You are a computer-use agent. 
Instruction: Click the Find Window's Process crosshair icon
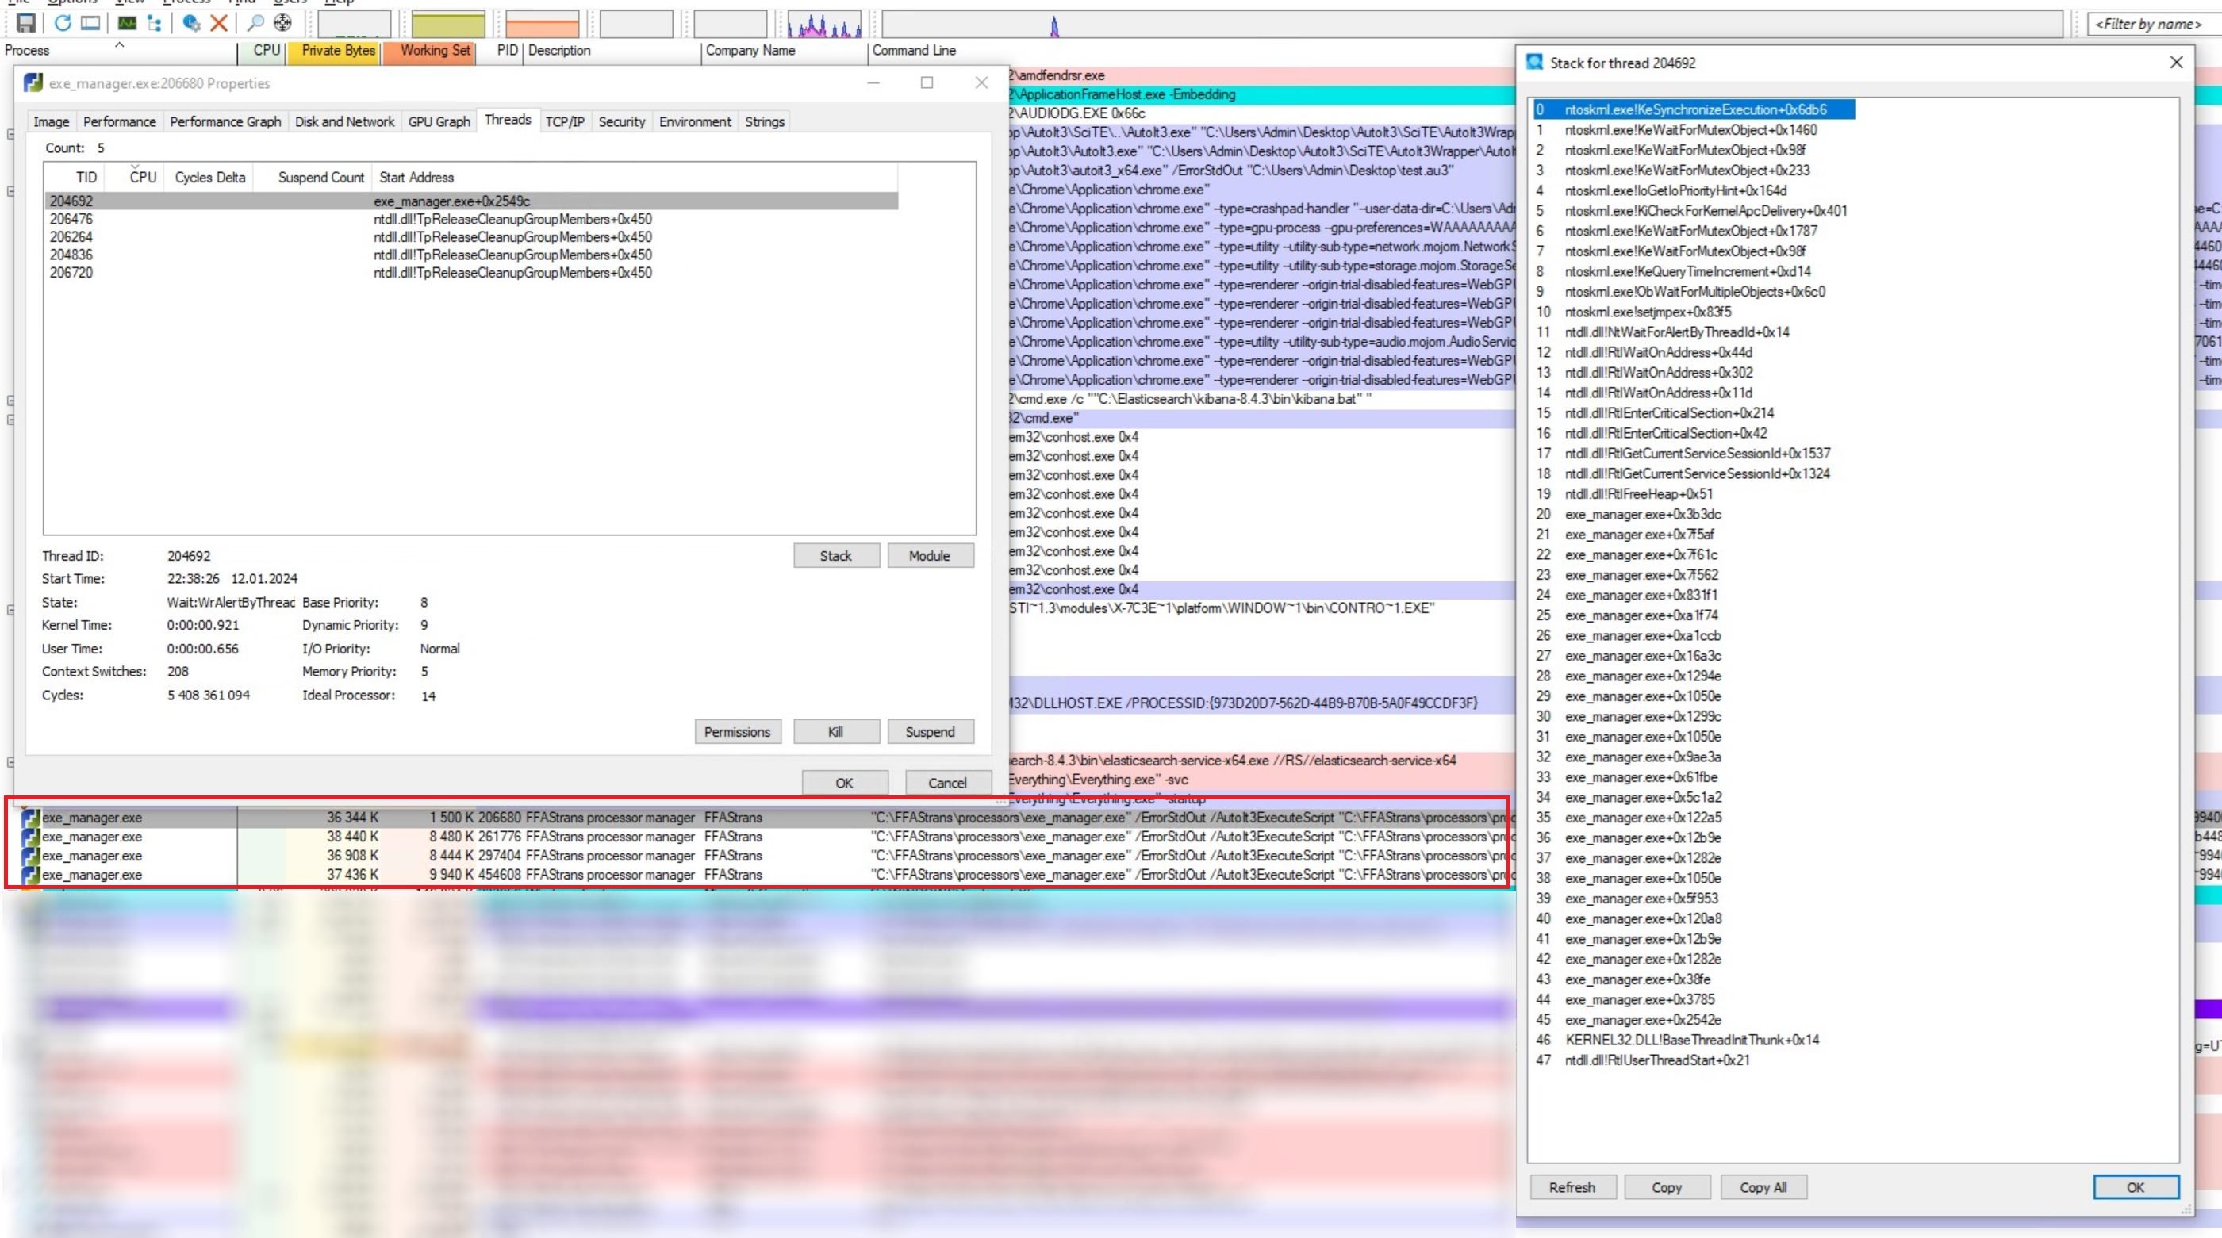pos(283,23)
